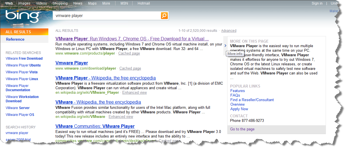Click the More info arrow beside first result
This screenshot has width=345, height=148.
coord(225,45)
